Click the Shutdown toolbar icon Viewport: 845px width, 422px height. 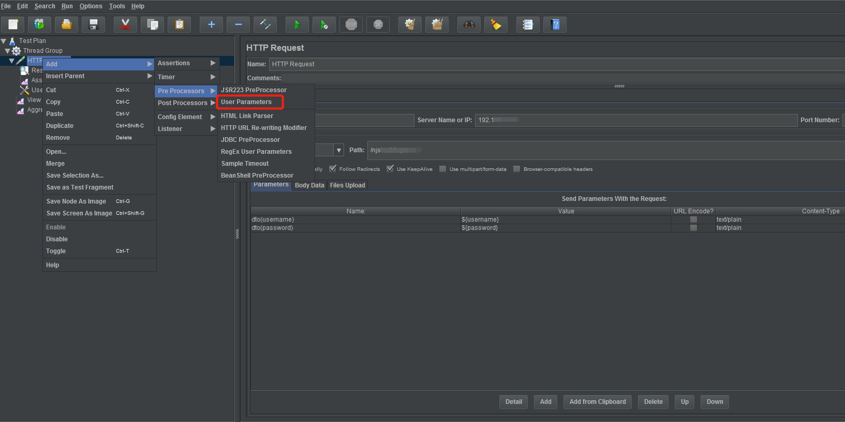378,24
